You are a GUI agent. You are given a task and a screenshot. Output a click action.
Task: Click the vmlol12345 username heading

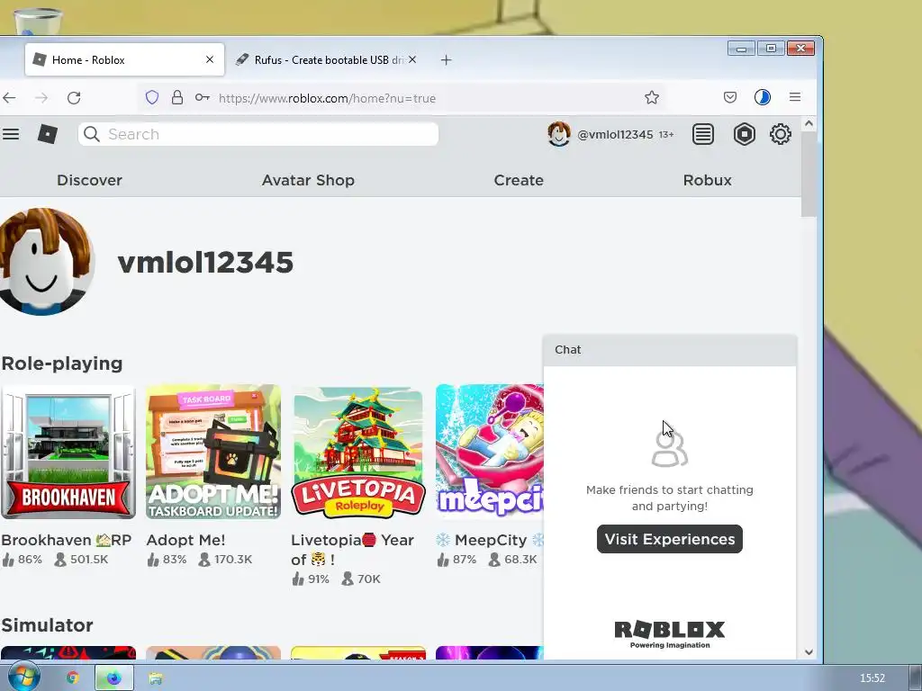[x=205, y=262]
